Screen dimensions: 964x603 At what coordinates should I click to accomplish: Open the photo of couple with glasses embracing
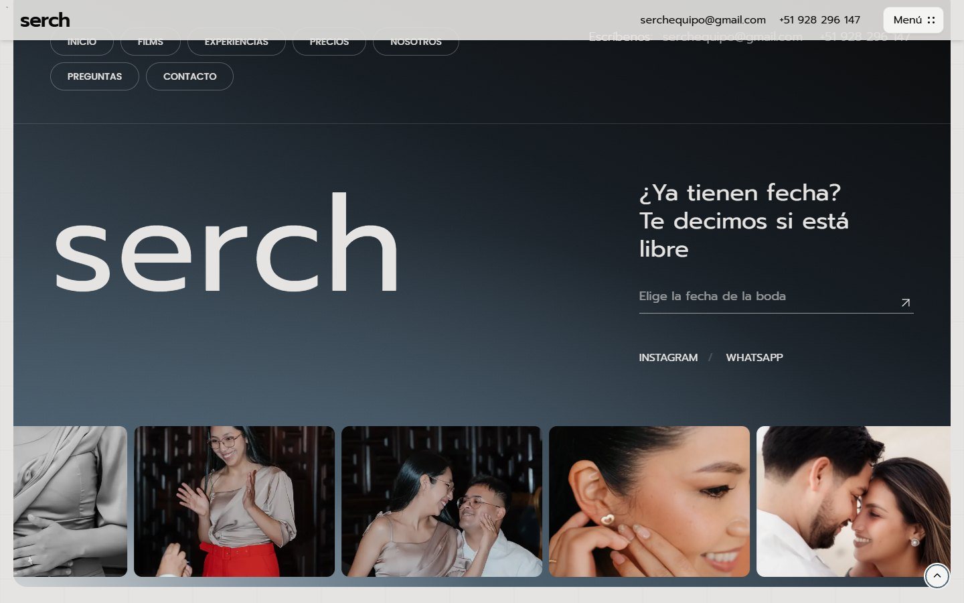click(442, 501)
